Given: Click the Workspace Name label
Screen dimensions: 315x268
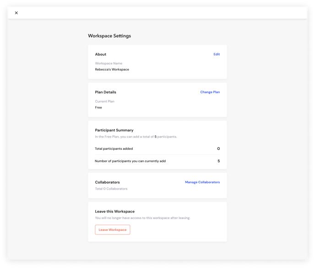Looking at the screenshot, I should (109, 63).
